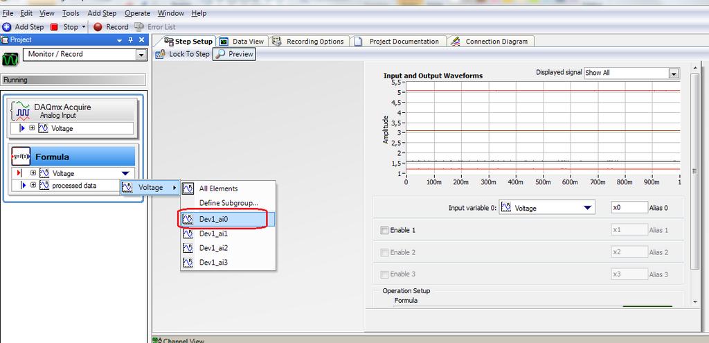709x343 pixels.
Task: Close the Project panel
Action: [141, 39]
